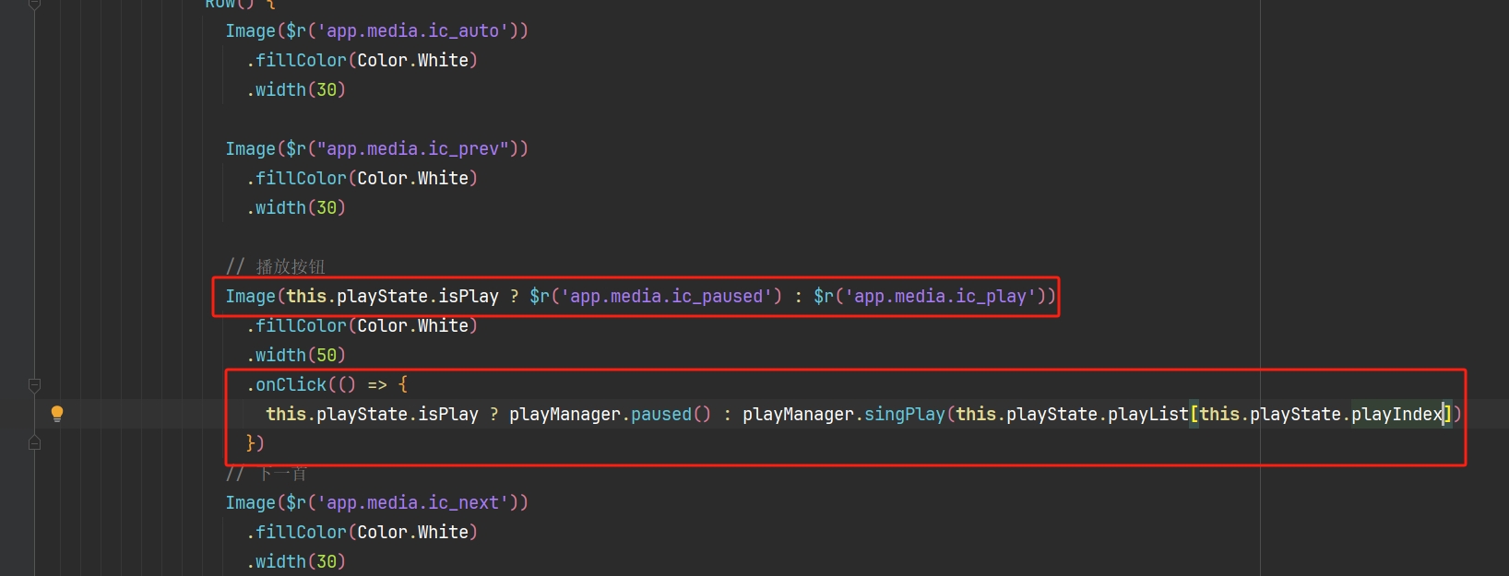Image resolution: width=1509 pixels, height=576 pixels.
Task: Click the 播放按钮 comment line
Action: [290, 266]
